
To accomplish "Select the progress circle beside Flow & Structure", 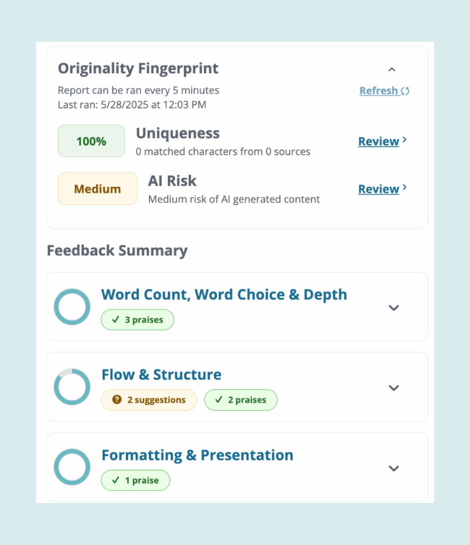I will pyautogui.click(x=72, y=387).
